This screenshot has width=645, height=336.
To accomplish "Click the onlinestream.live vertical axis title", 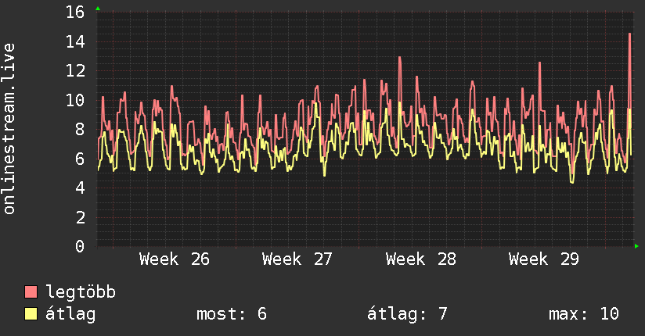I will tap(9, 129).
